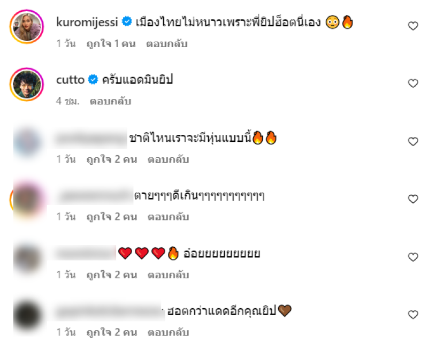Like cutto's comment using the heart

point(413,83)
